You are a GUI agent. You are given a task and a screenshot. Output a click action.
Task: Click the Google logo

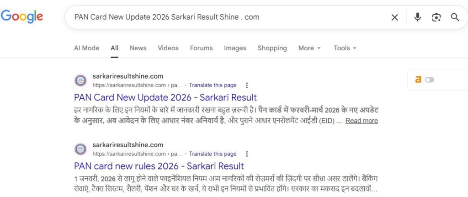pos(22,16)
